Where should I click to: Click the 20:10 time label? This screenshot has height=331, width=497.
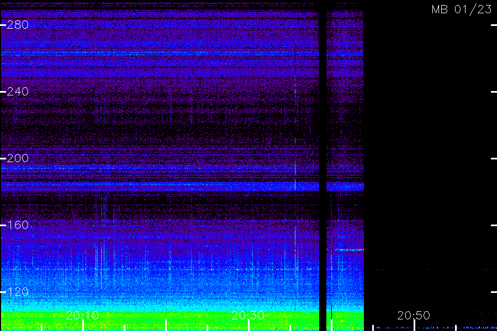(x=82, y=315)
